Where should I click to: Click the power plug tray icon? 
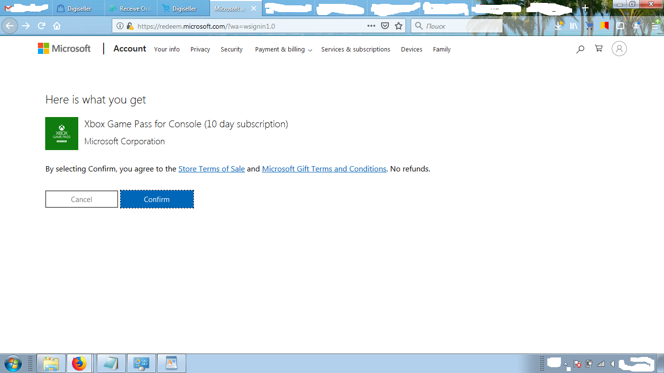click(589, 364)
